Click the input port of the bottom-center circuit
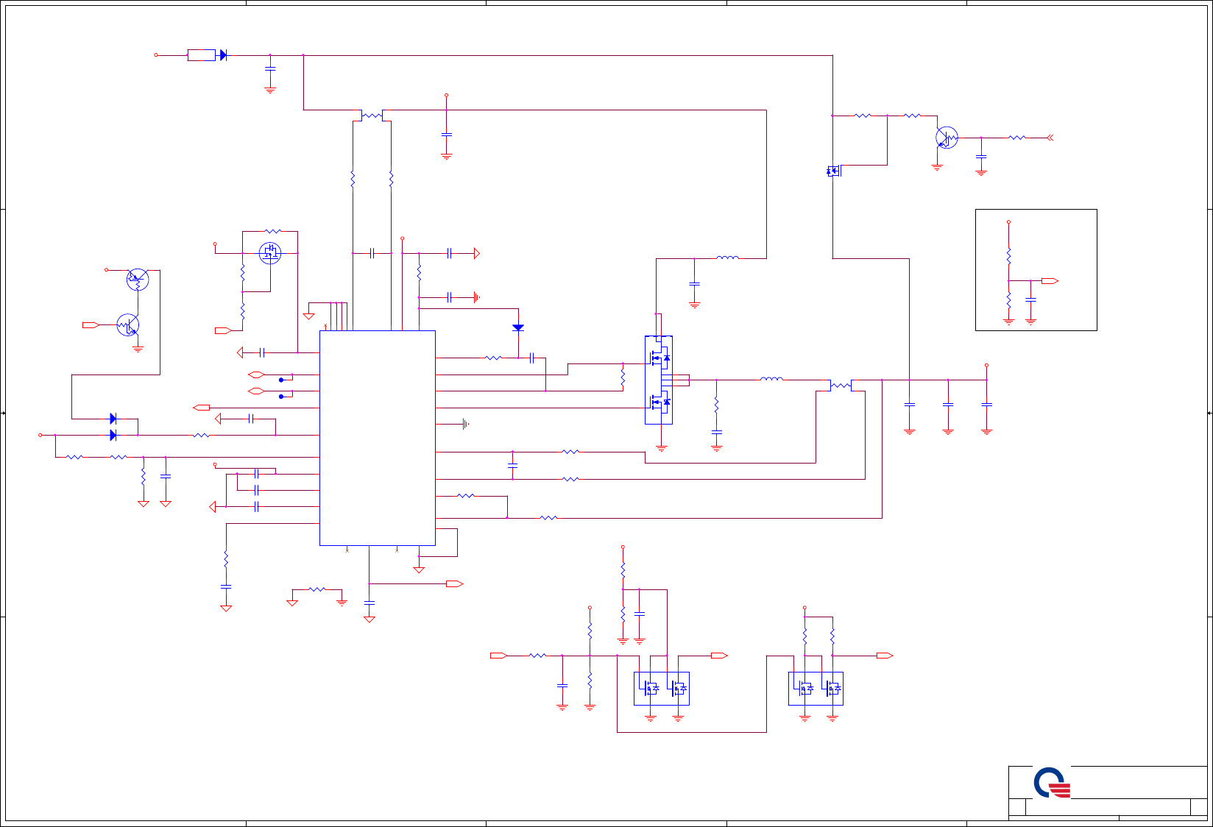The height and width of the screenshot is (827, 1213). click(499, 656)
